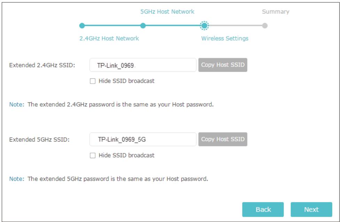Select the highlighted Wireless Settings step indicator
Viewport: 340px width, 222px height.
click(205, 24)
